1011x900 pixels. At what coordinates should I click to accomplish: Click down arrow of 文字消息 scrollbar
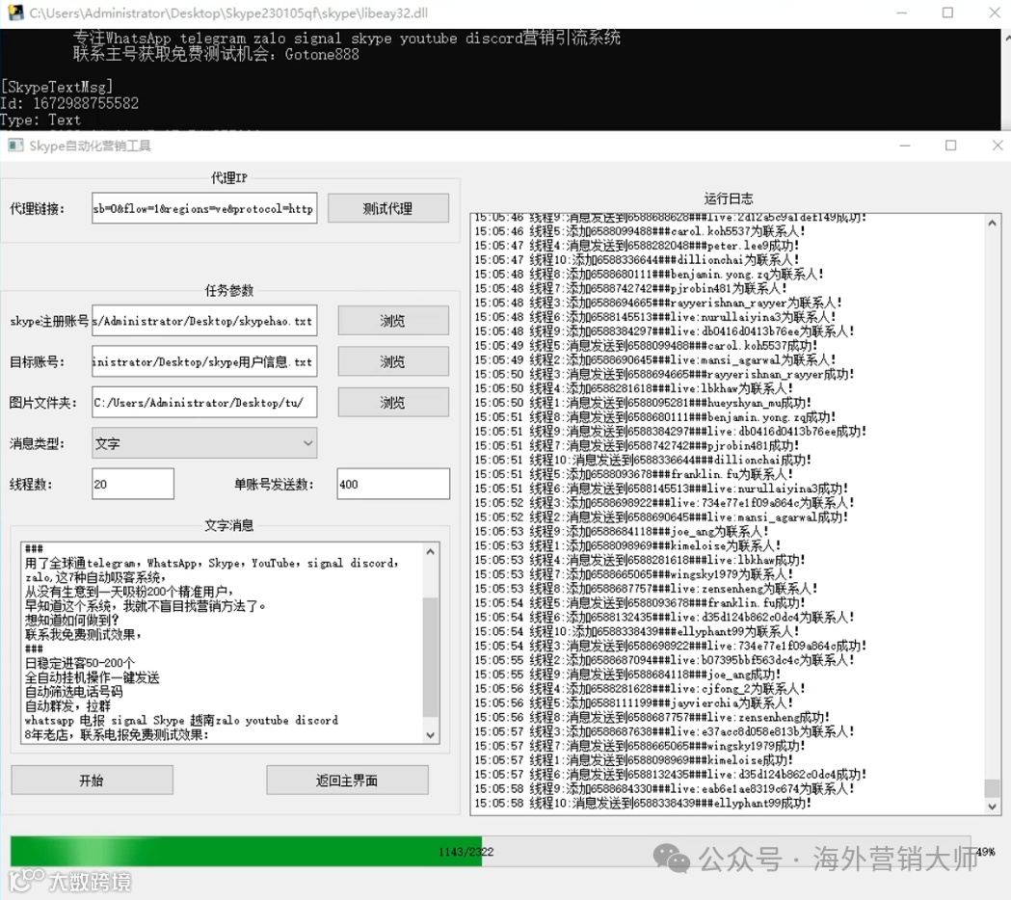point(431,735)
